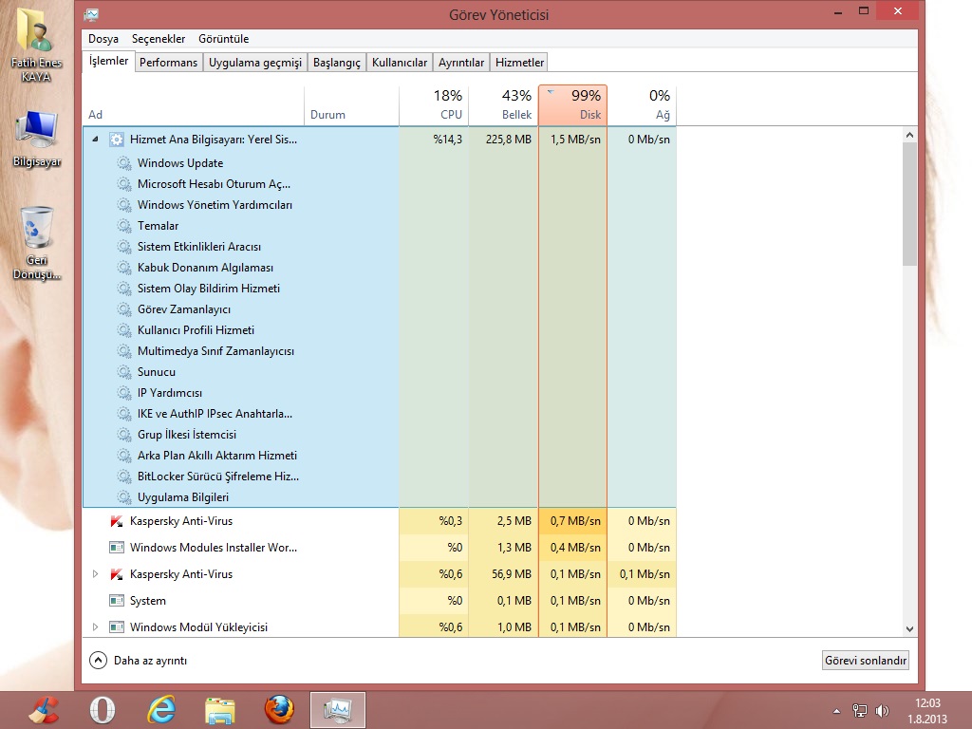Click the CCleaner icon in the taskbar
The image size is (972, 729).
pos(44,710)
